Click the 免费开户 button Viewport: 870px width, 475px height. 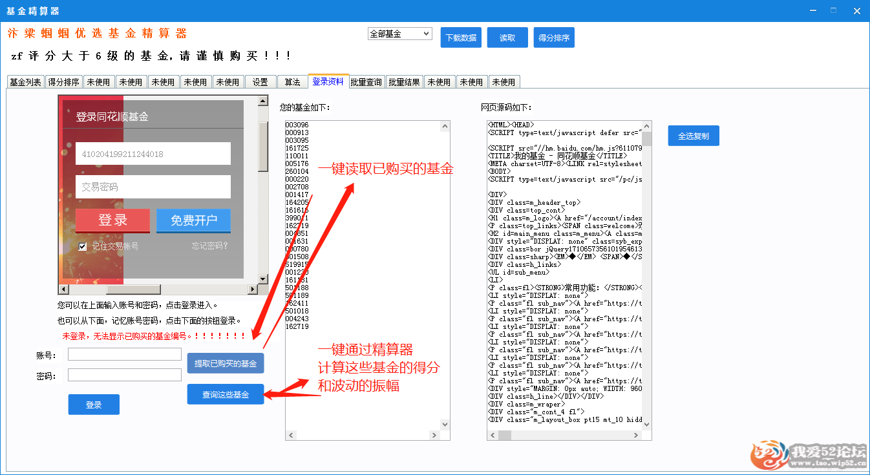click(x=193, y=220)
